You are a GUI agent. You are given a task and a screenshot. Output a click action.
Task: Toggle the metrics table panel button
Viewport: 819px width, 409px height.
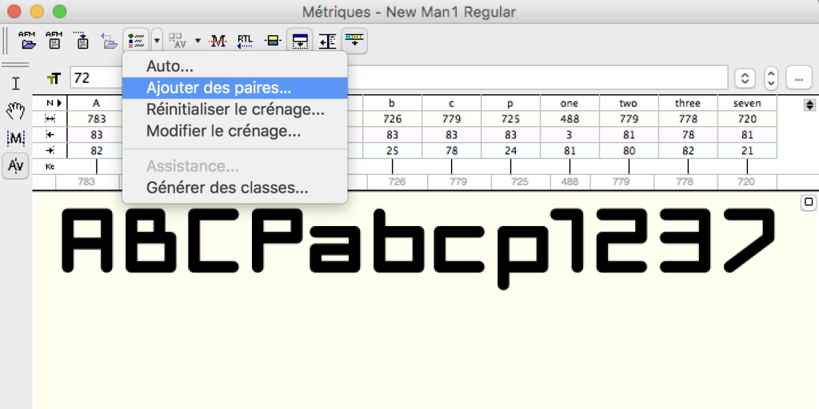(x=300, y=40)
